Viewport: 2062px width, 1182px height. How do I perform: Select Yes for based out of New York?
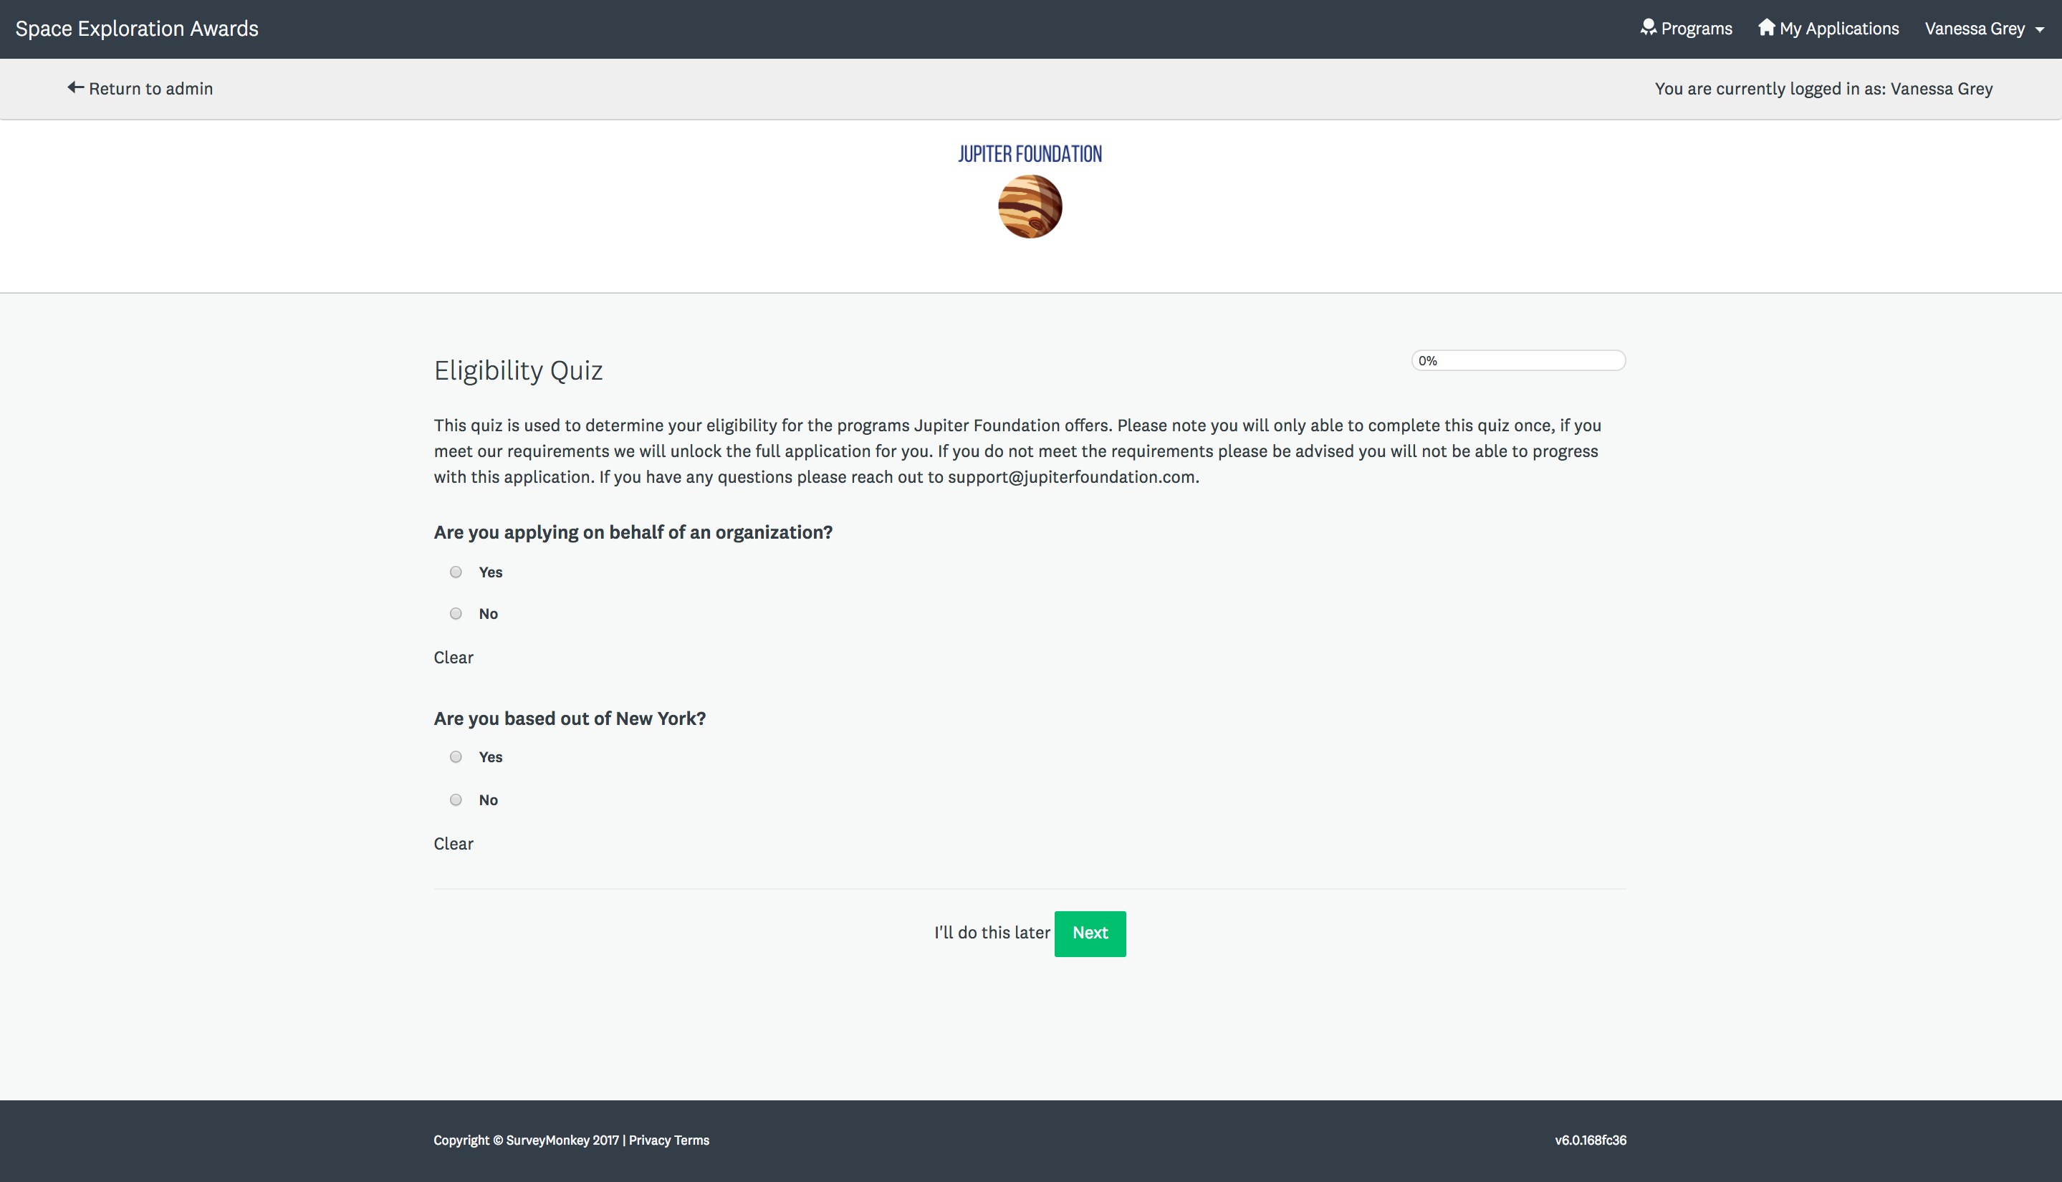[456, 757]
